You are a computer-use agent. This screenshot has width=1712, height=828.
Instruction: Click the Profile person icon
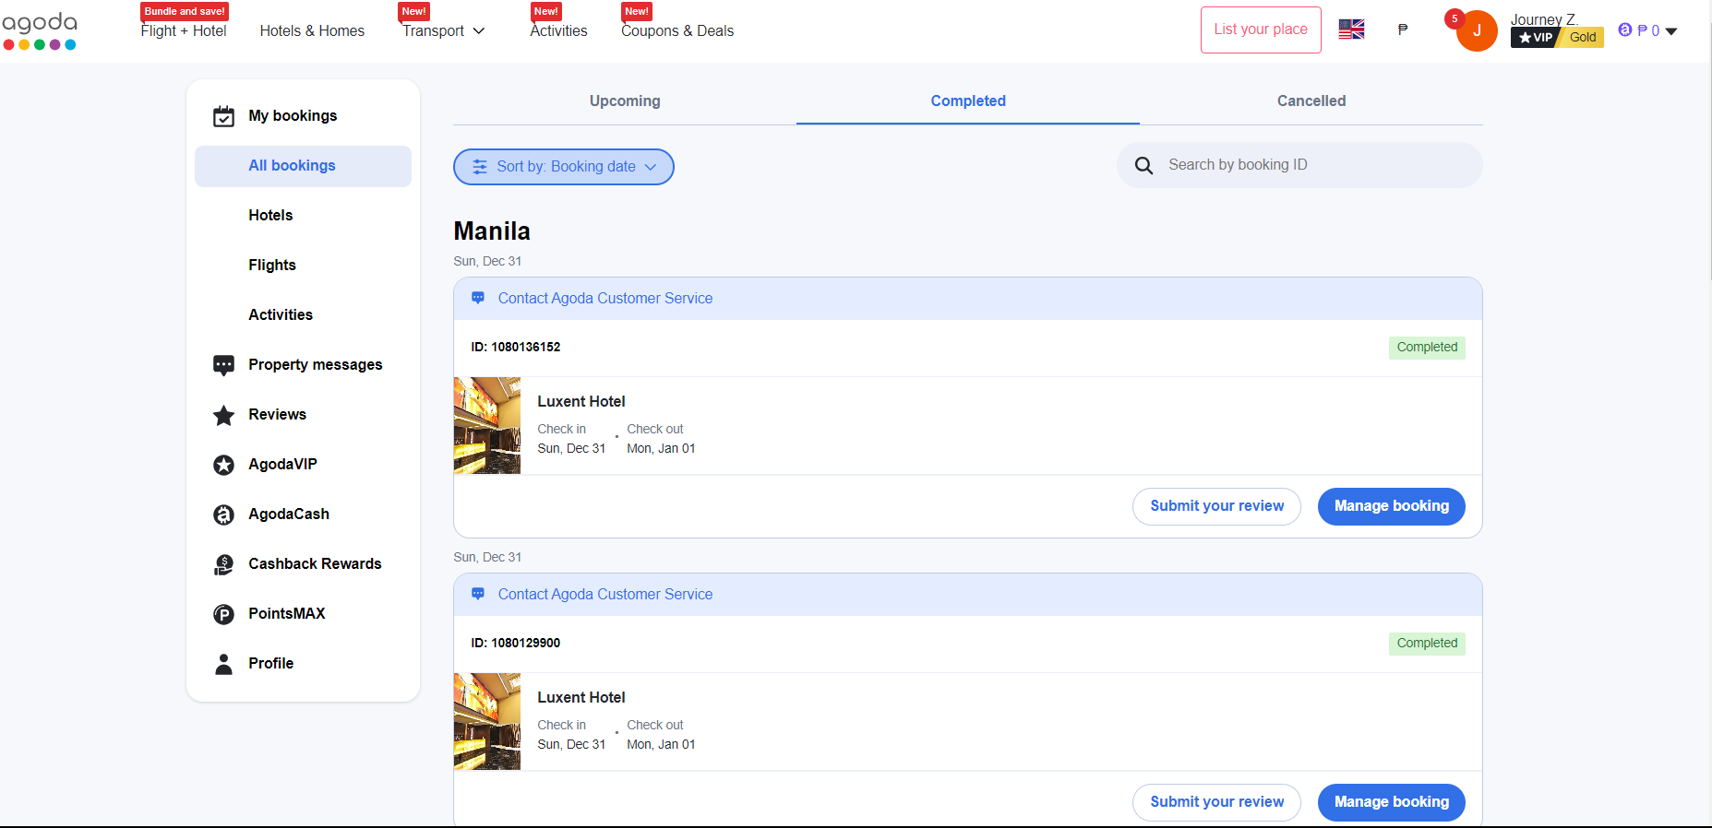pyautogui.click(x=223, y=664)
